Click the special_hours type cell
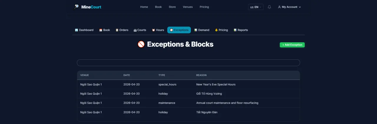This screenshot has width=377, height=124. pyautogui.click(x=167, y=84)
